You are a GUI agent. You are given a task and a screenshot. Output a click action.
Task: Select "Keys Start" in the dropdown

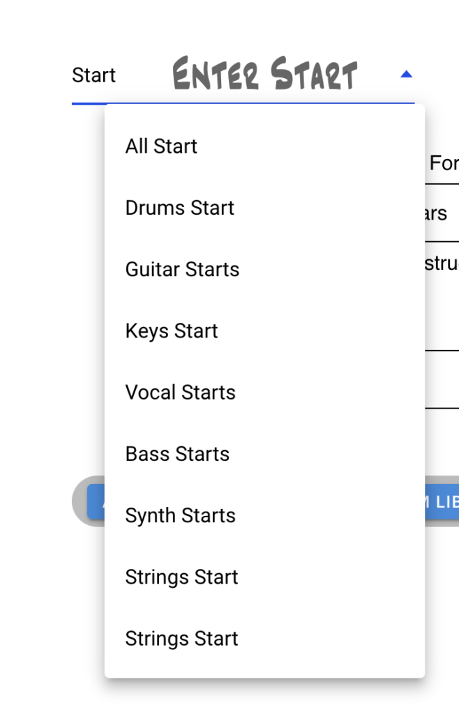click(x=172, y=331)
